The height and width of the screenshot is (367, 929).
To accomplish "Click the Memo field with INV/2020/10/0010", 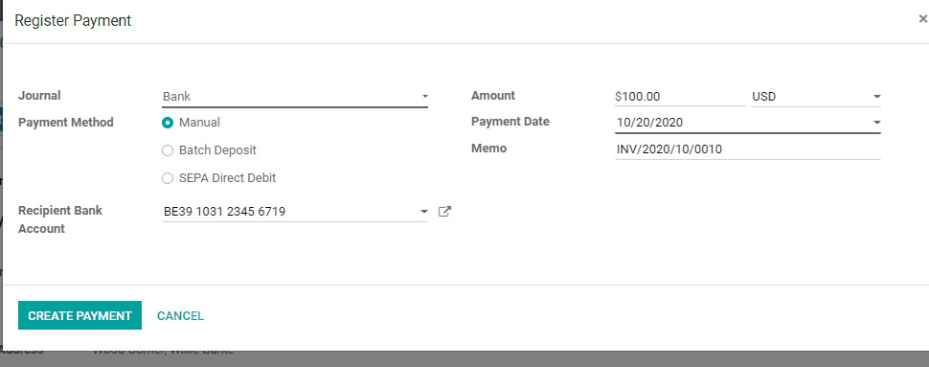I will 748,149.
